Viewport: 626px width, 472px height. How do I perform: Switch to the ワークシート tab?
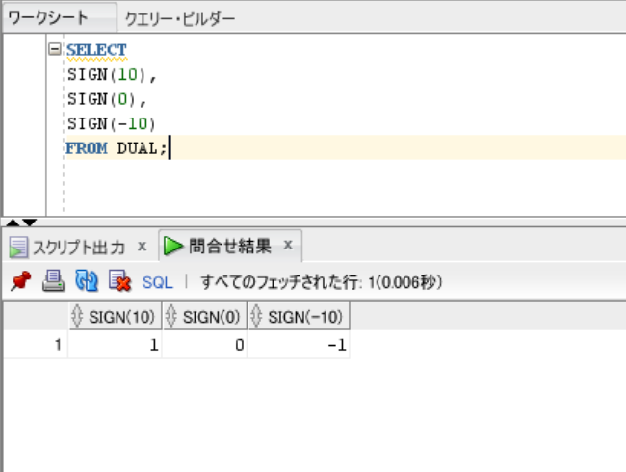[48, 18]
